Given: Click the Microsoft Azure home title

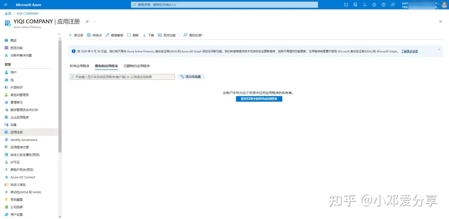Looking at the screenshot, I should (x=29, y=5).
